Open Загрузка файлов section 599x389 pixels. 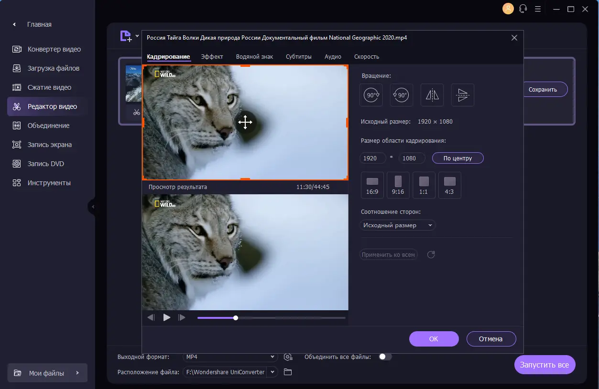[47, 68]
